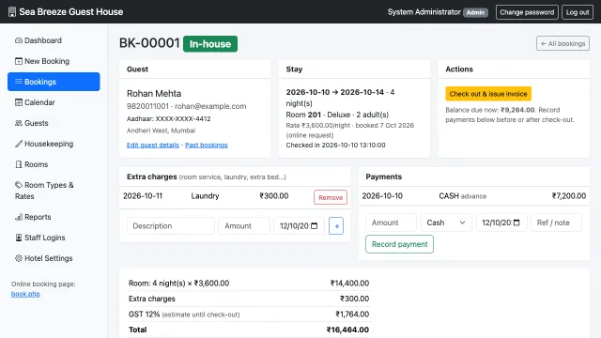Viewport: 601px width, 338px height.
Task: Open the Housekeeping section
Action: 54,144
